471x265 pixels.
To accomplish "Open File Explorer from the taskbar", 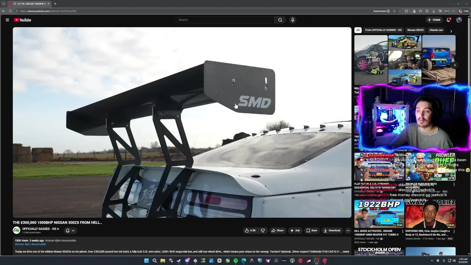I will coord(163,261).
